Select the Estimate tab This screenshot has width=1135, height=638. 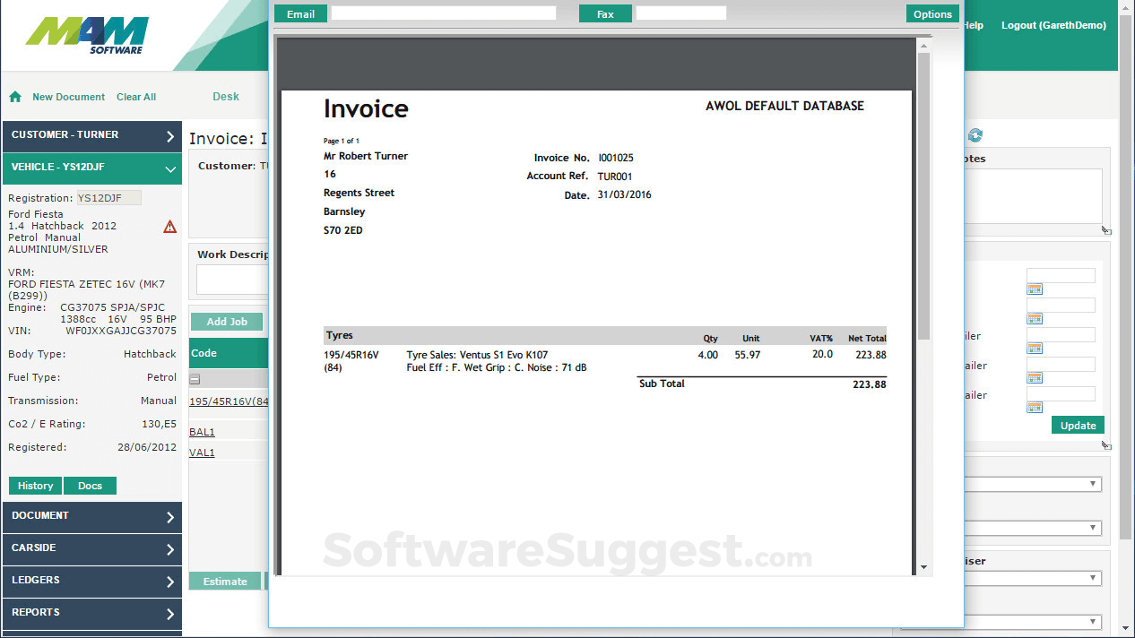(x=225, y=582)
